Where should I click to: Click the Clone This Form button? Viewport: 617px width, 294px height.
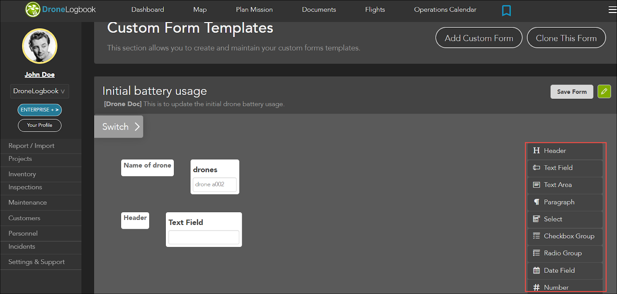click(566, 38)
